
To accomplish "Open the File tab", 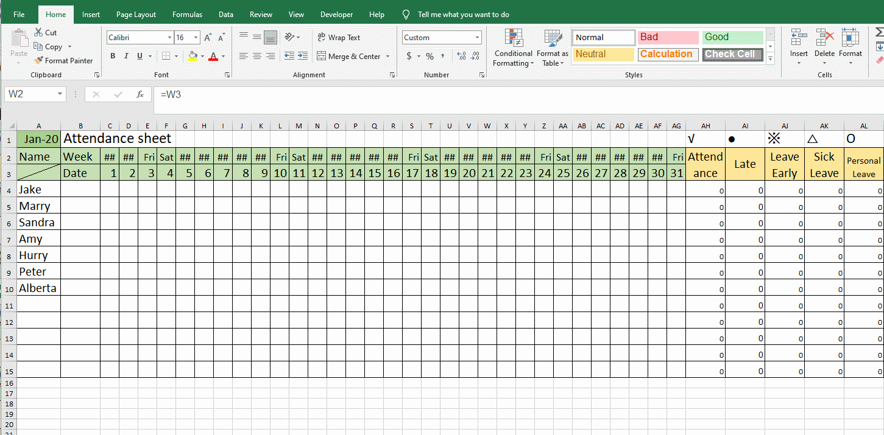I will [x=19, y=15].
